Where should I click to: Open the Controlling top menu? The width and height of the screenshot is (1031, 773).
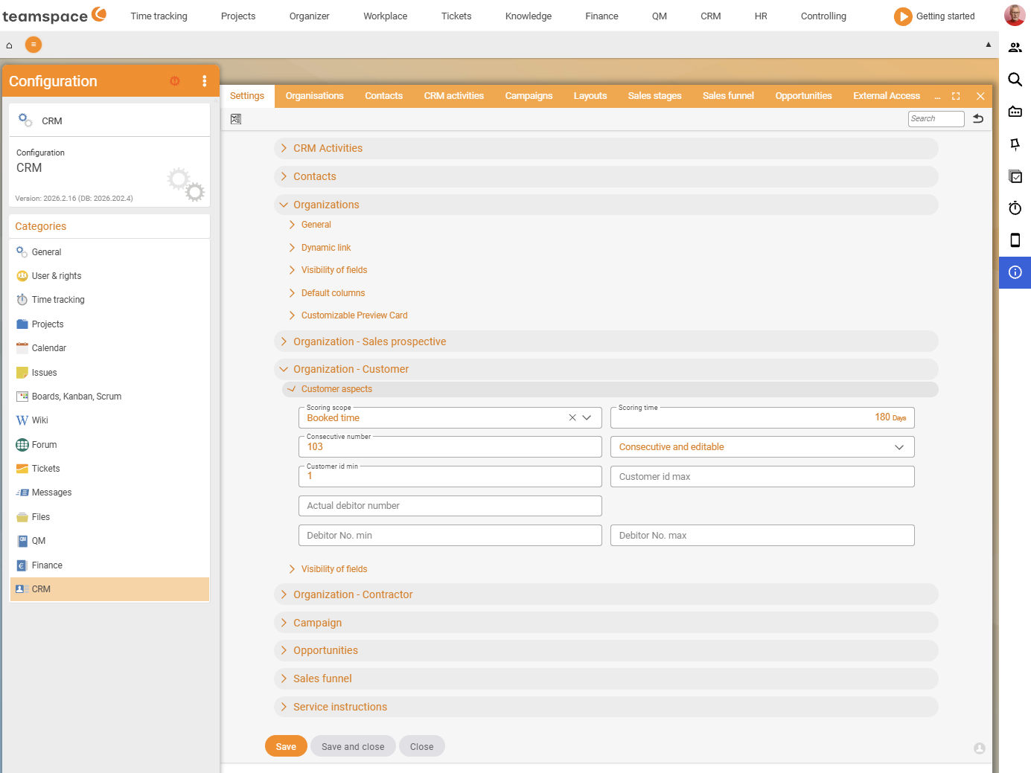823,16
